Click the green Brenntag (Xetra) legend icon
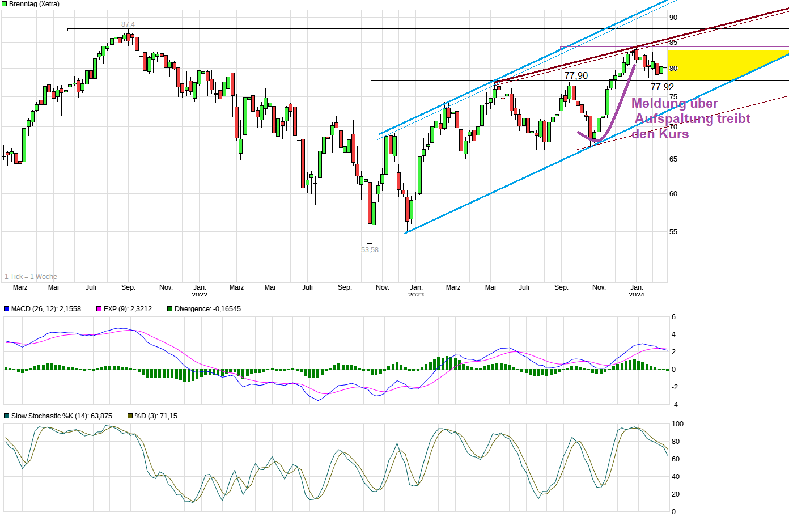The width and height of the screenshot is (789, 521). [6, 4]
